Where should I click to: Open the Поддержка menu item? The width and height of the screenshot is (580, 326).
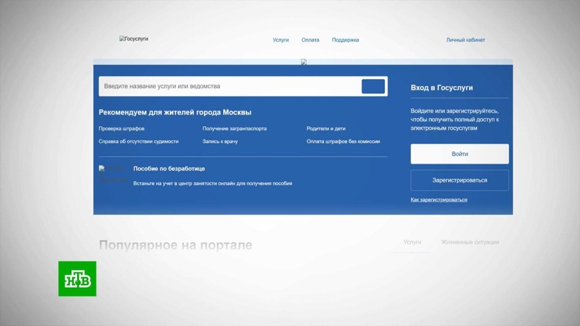(x=346, y=40)
